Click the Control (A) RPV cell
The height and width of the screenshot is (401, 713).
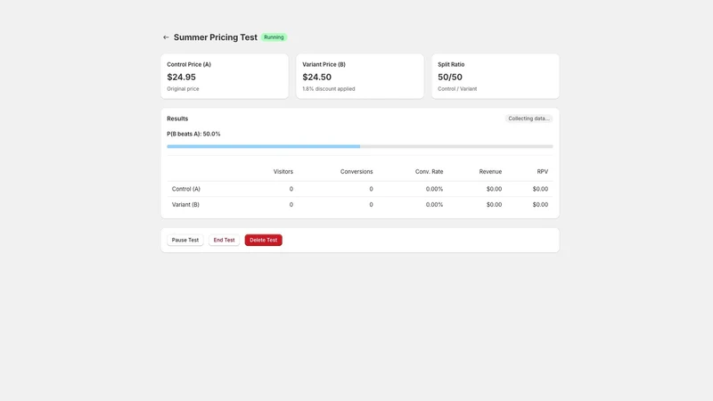point(540,189)
